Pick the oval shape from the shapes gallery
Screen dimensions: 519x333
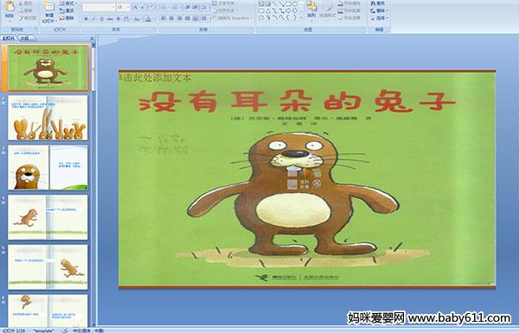click(x=295, y=4)
